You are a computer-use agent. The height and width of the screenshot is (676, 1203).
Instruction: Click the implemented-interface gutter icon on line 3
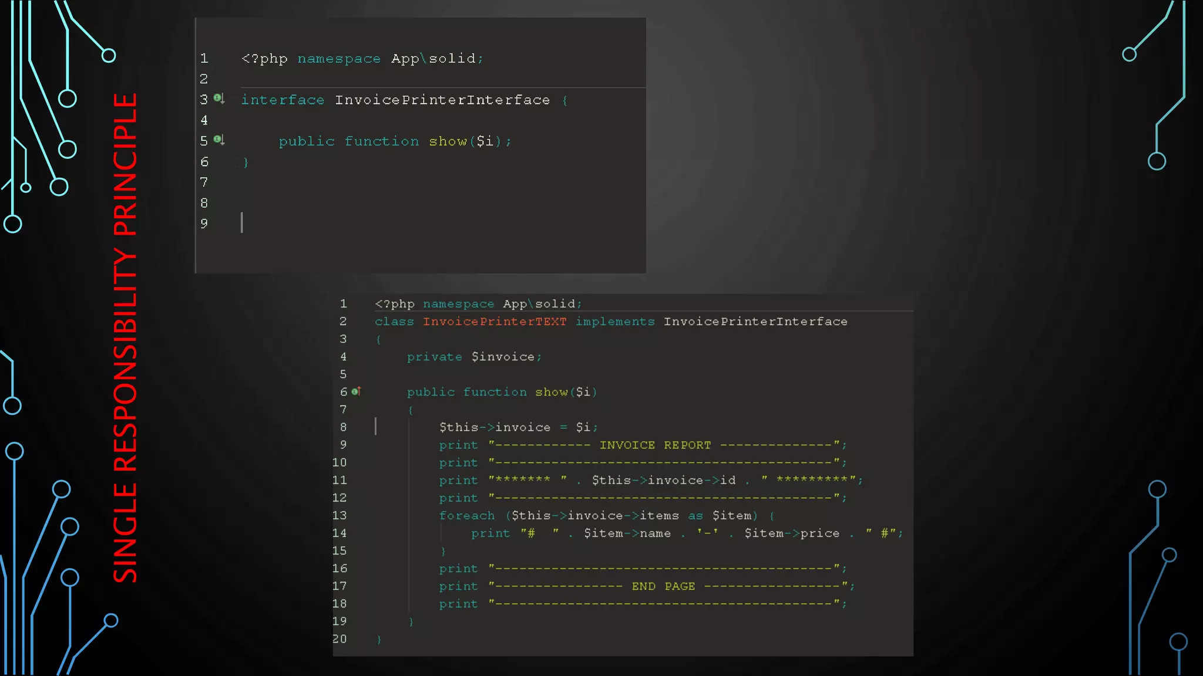tap(219, 99)
